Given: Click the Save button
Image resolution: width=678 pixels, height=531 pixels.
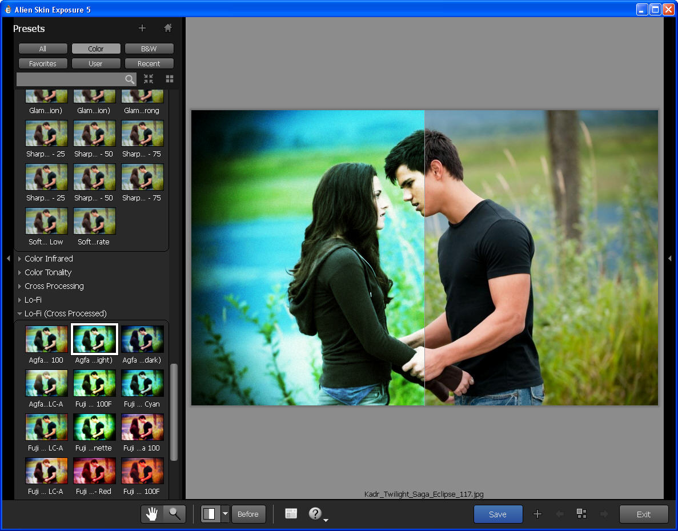Looking at the screenshot, I should click(498, 514).
